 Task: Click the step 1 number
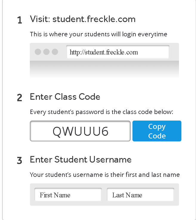tap(20, 20)
